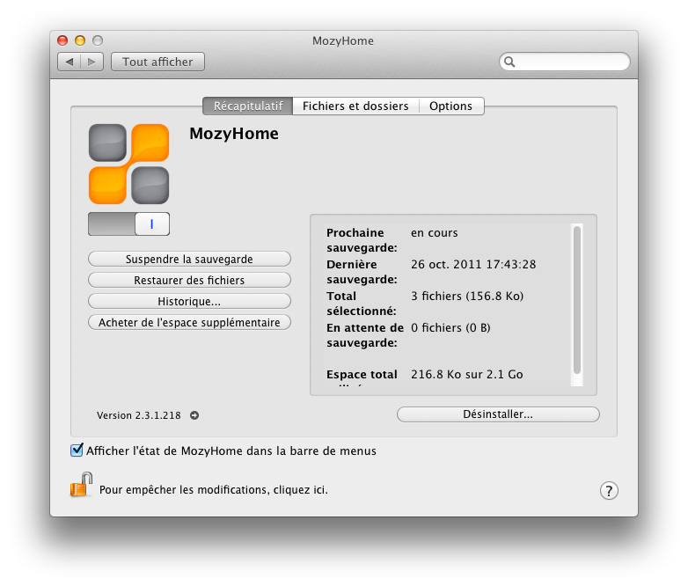Focus the search field in the toolbar
This screenshot has width=688, height=586.
pos(565,62)
